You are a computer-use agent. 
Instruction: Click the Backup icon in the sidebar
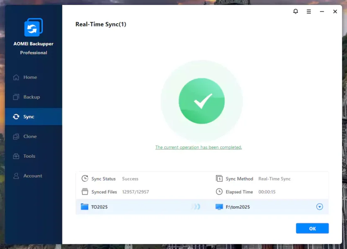coord(16,97)
